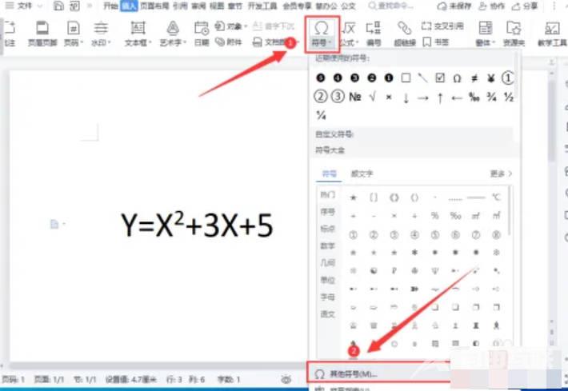Select the 字母 (Letter) symbol category
Screen dimensions: 568x391
click(x=327, y=297)
